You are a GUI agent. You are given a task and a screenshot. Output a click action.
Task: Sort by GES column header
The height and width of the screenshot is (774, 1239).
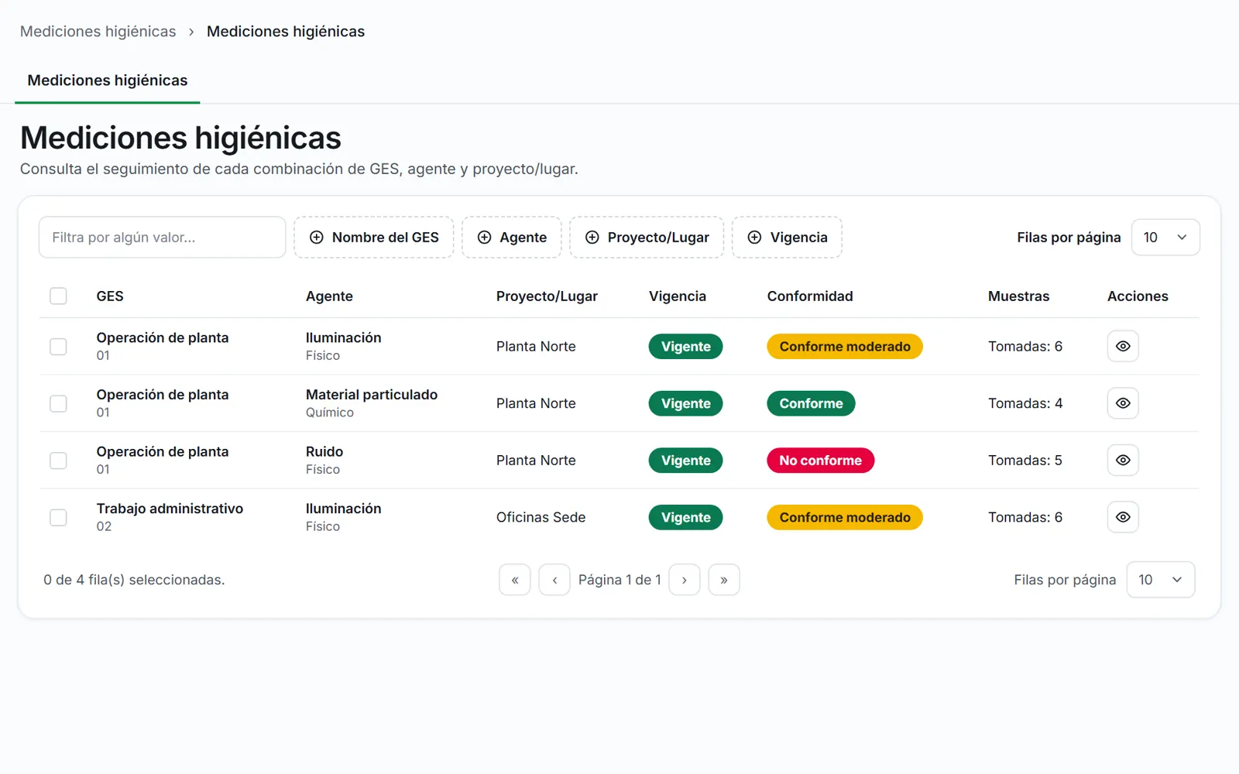110,296
